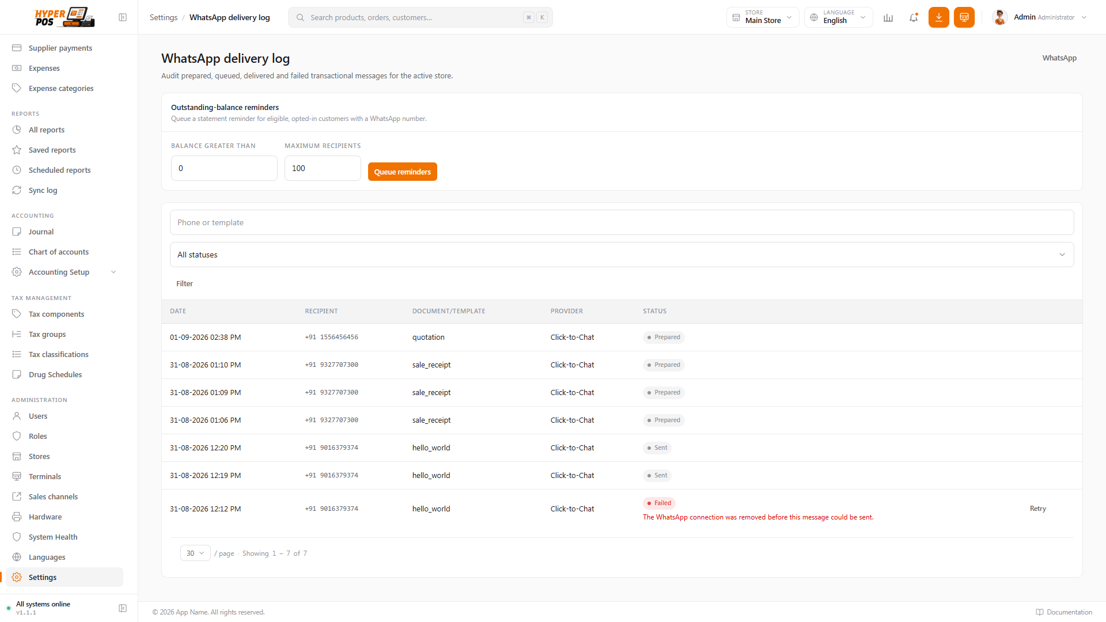The image size is (1106, 622).
Task: Click the Users person icon
Action: (17, 416)
